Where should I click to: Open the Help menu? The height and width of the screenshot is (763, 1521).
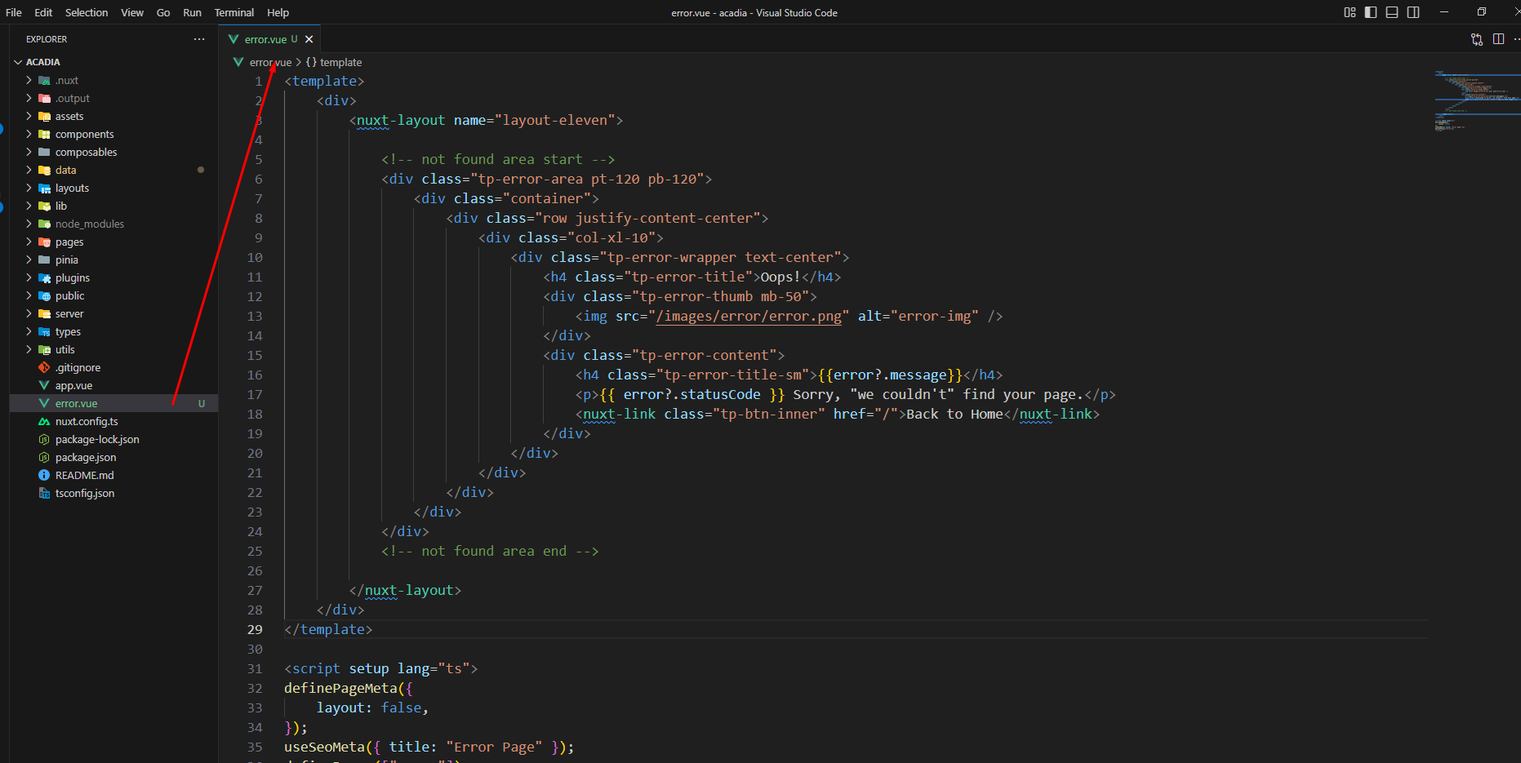[278, 12]
